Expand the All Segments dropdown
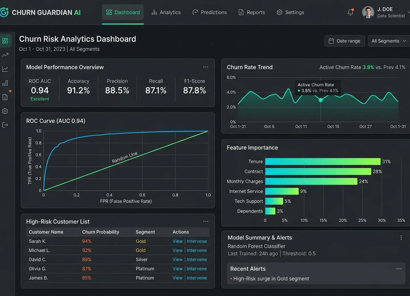This screenshot has height=296, width=410. pyautogui.click(x=389, y=41)
